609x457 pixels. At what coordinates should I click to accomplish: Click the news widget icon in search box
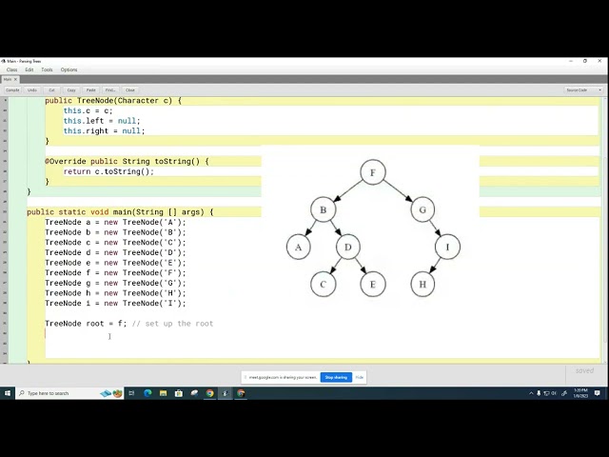[x=111, y=393]
